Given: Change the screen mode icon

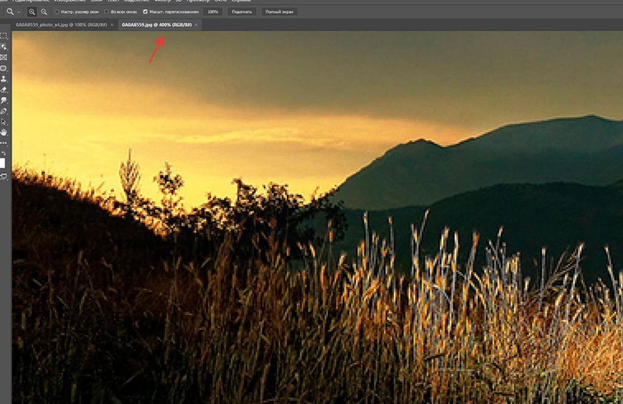Looking at the screenshot, I should pyautogui.click(x=4, y=177).
